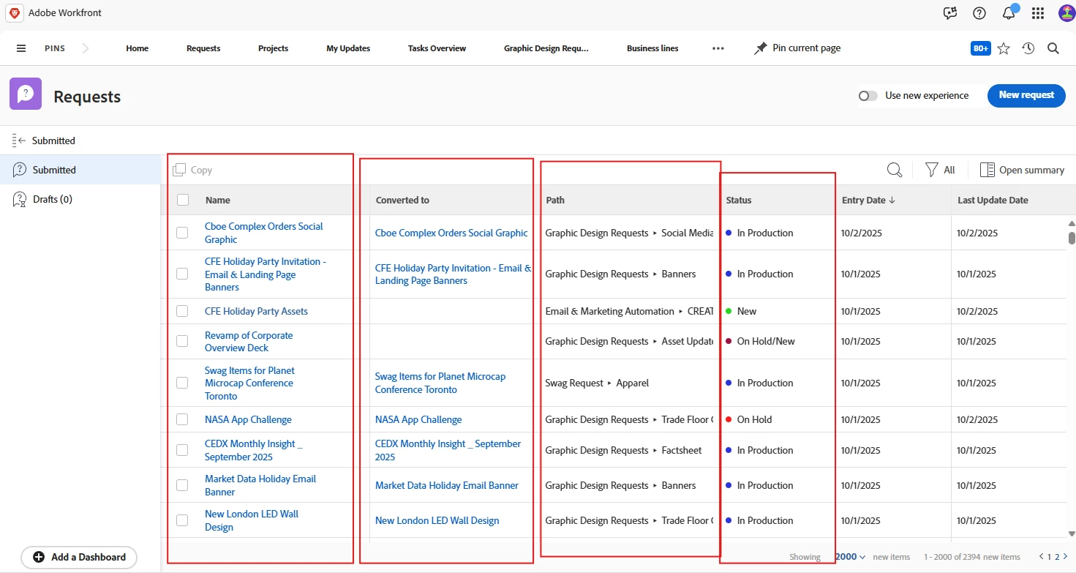Click the Submitted sidebar question icon
1076x573 pixels.
20,170
